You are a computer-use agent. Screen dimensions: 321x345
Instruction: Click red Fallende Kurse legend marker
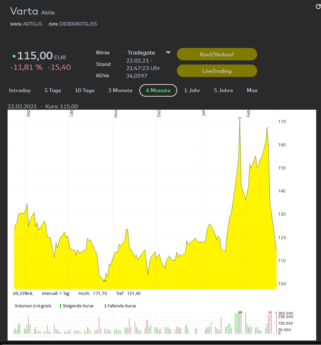(x=105, y=306)
